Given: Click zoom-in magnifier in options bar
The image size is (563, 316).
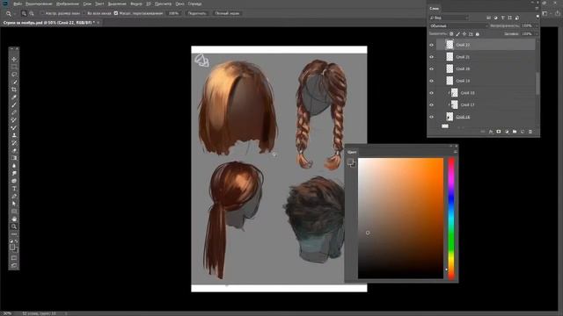Looking at the screenshot, I should pyautogui.click(x=24, y=13).
